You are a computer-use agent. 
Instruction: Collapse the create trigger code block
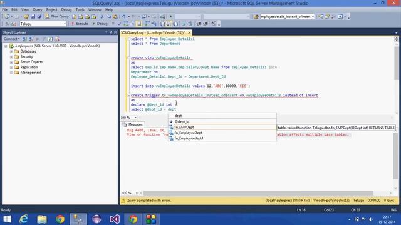[128, 95]
